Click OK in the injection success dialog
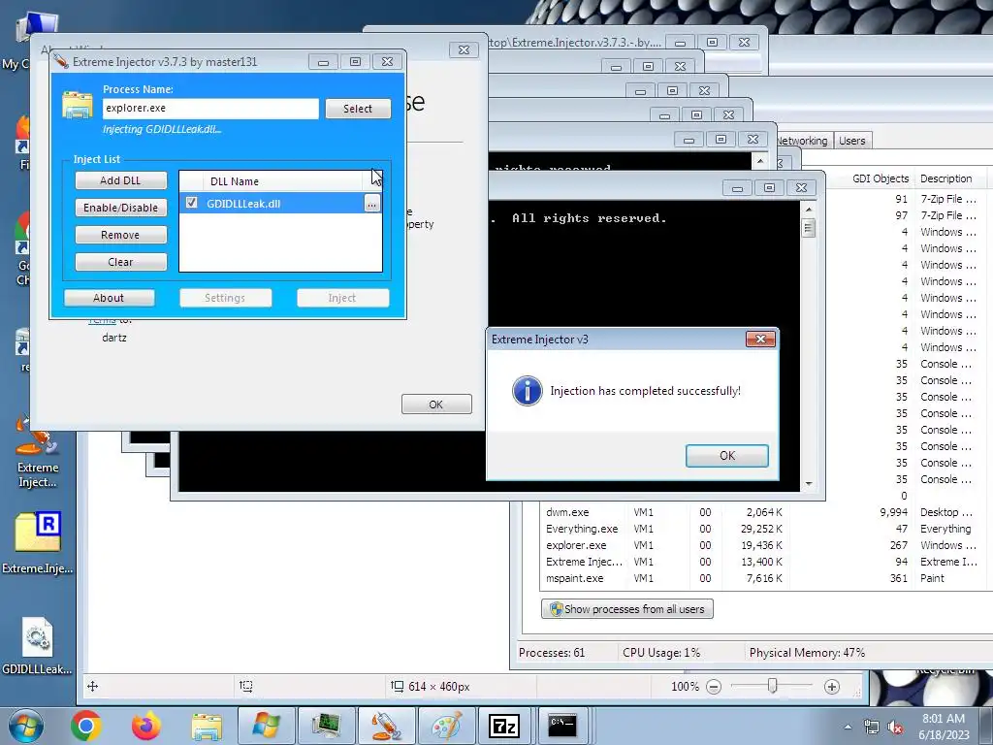993x745 pixels. [727, 456]
